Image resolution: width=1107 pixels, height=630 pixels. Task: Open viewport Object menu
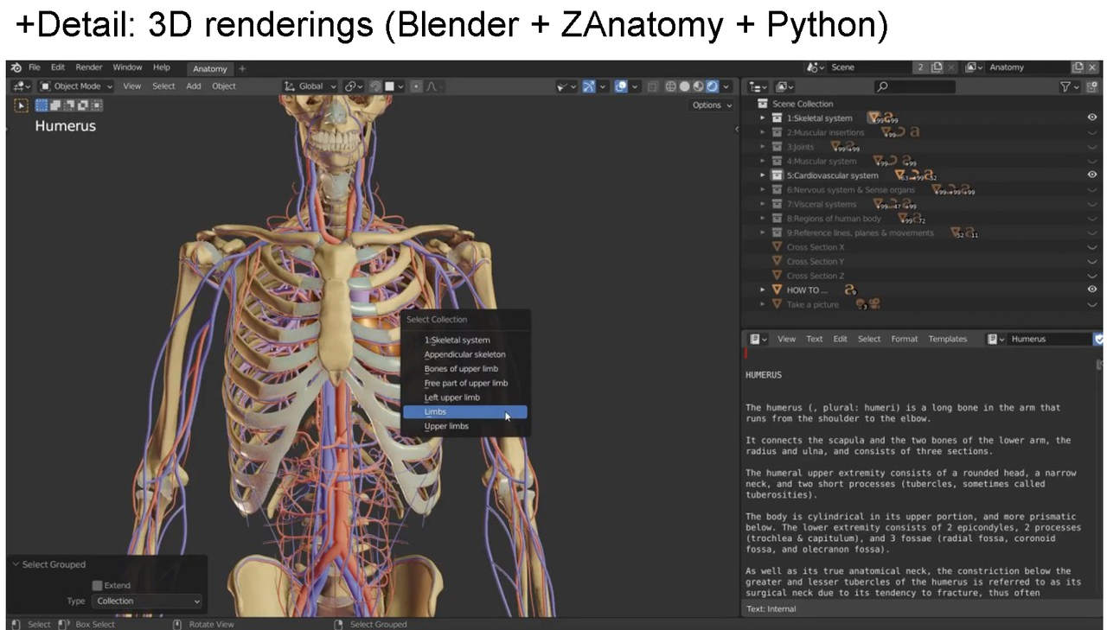(x=224, y=86)
